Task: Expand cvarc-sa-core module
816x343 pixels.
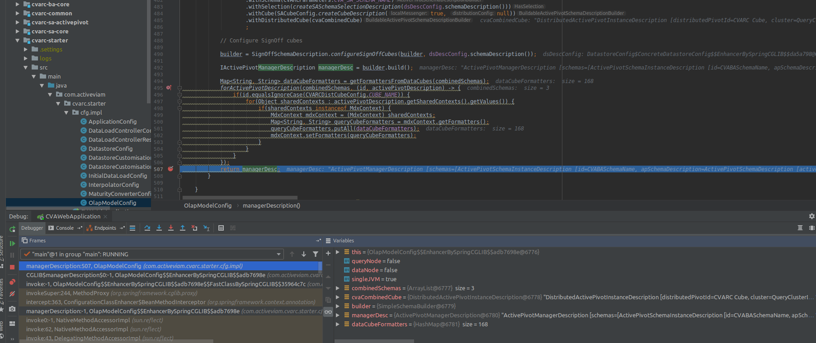Action: coord(18,31)
